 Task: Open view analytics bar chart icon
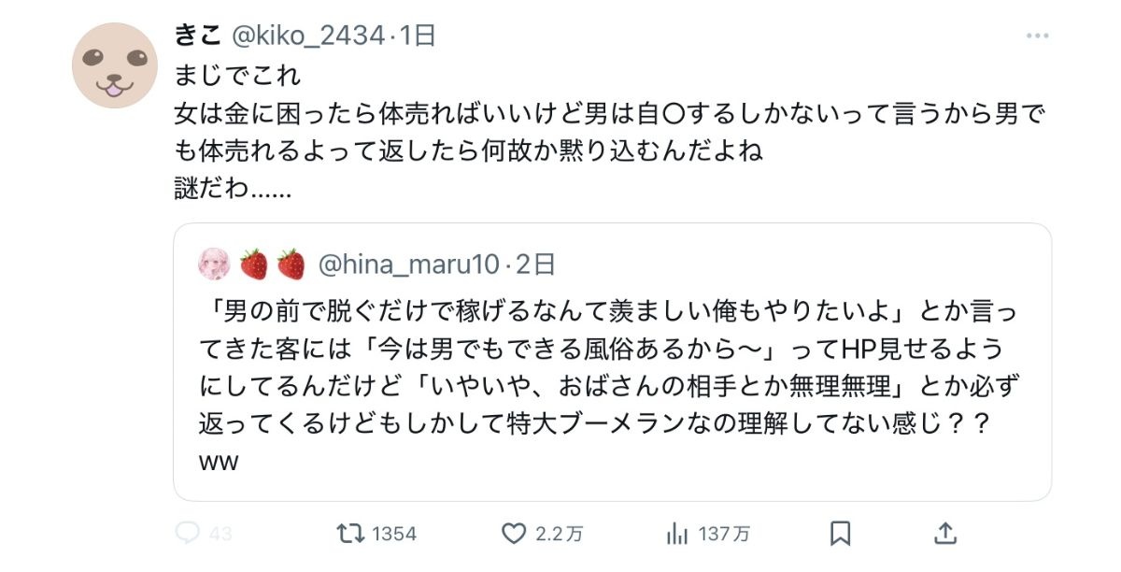pos(676,534)
